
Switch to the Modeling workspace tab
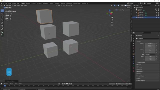28,3
